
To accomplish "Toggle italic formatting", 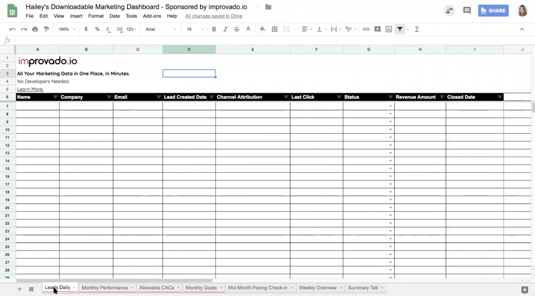I will click(x=225, y=29).
